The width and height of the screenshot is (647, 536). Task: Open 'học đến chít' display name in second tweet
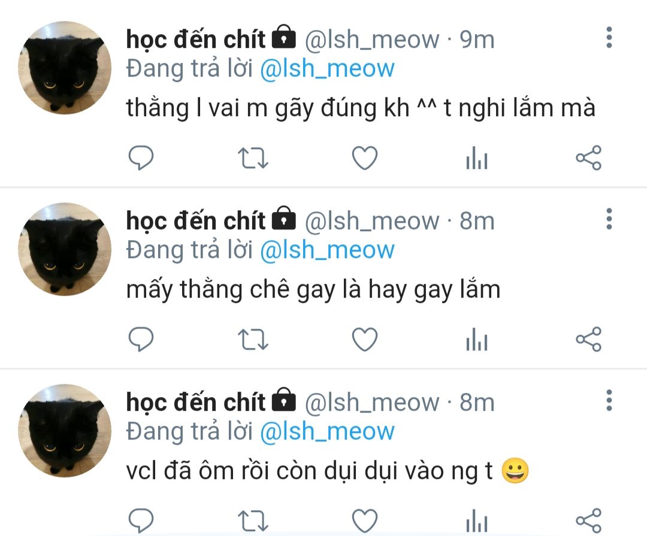click(195, 221)
